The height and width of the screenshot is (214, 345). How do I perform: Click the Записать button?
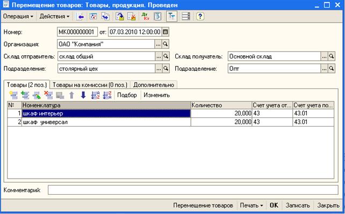click(x=298, y=205)
